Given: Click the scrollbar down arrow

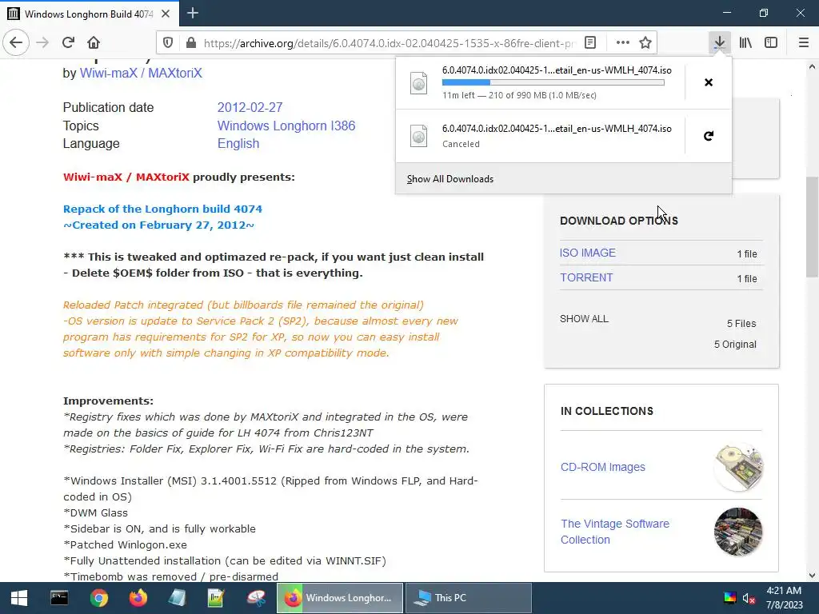Looking at the screenshot, I should click(x=812, y=576).
